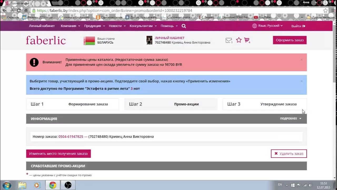Click the Оформить заказ button

pyautogui.click(x=290, y=40)
